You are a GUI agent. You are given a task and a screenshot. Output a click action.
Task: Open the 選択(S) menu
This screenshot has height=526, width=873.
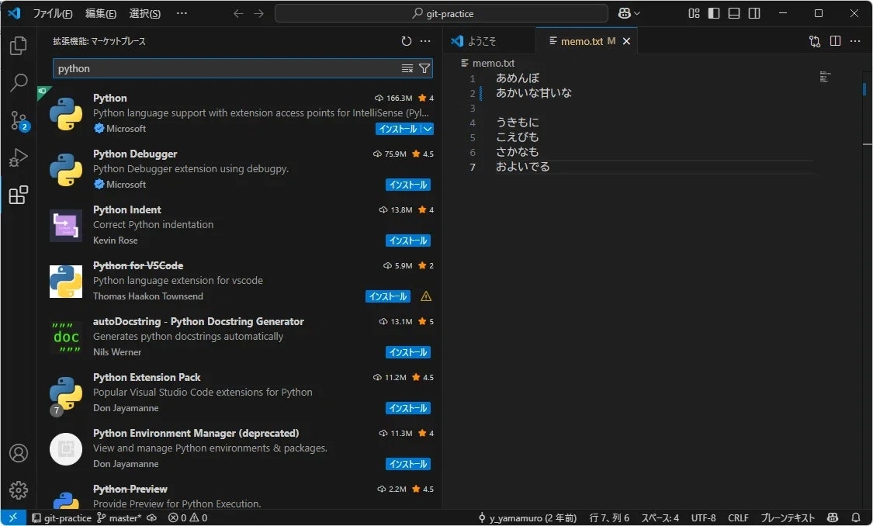pos(145,13)
